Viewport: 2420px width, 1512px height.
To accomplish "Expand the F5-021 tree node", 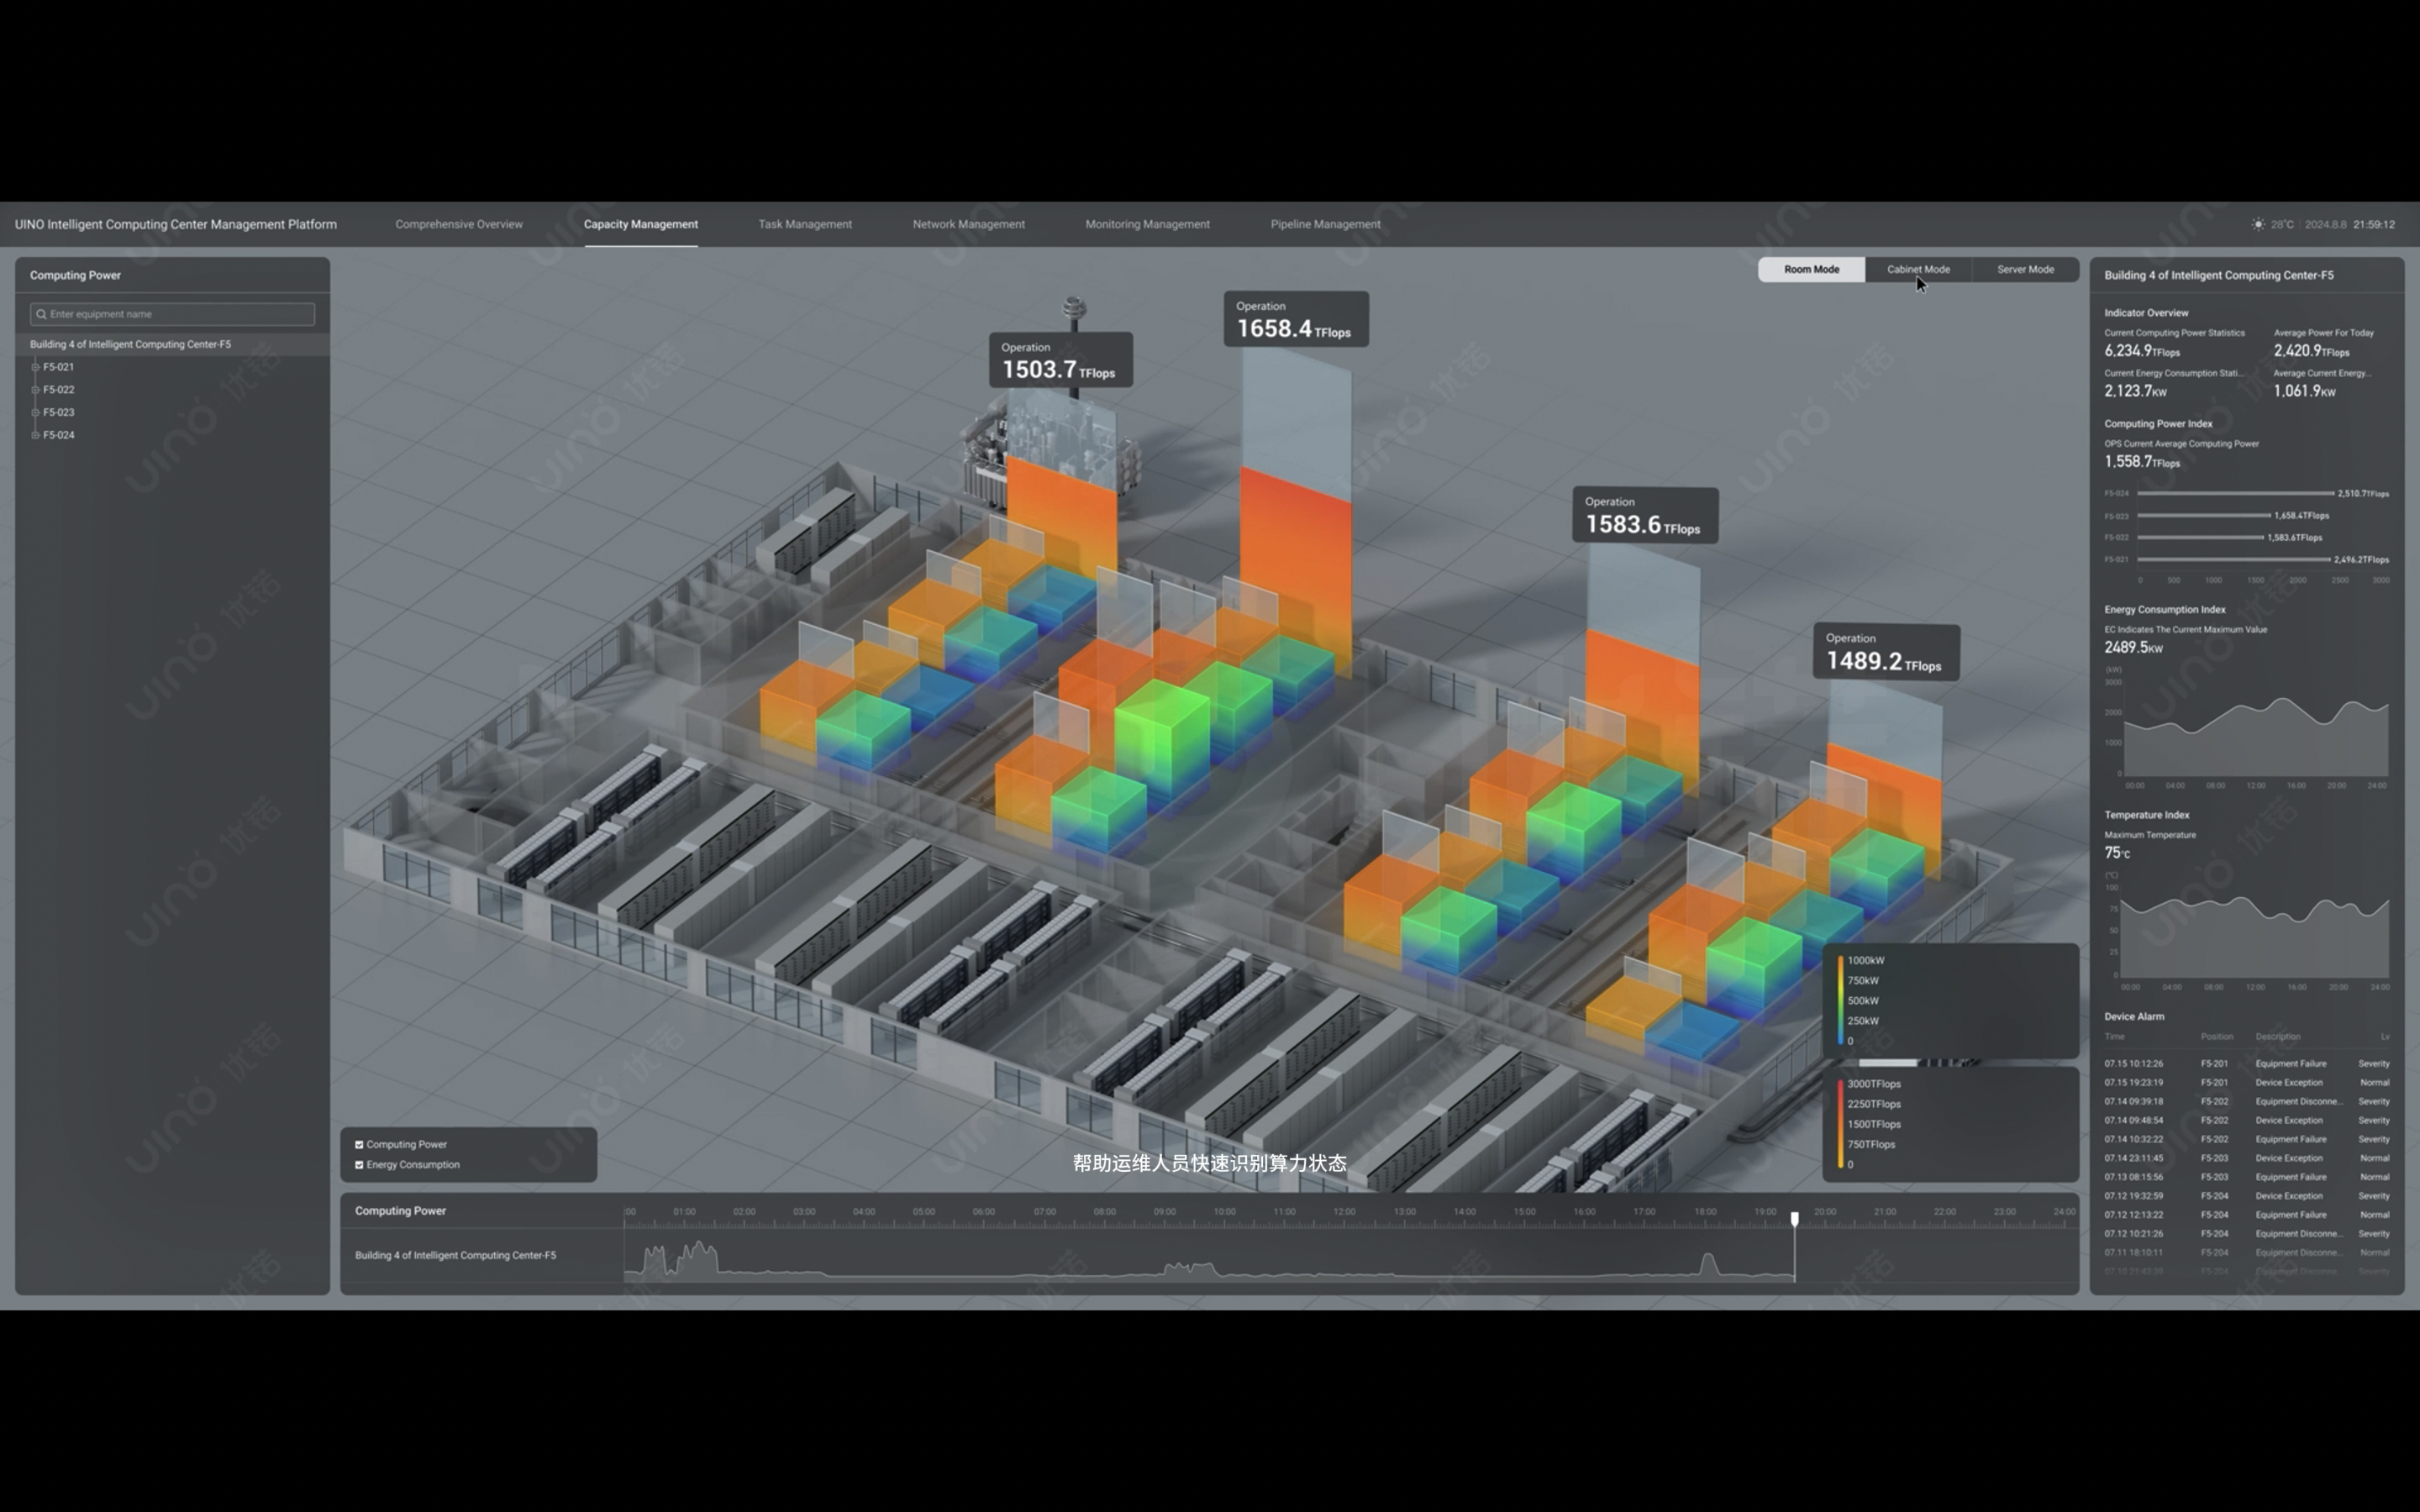I will [35, 367].
